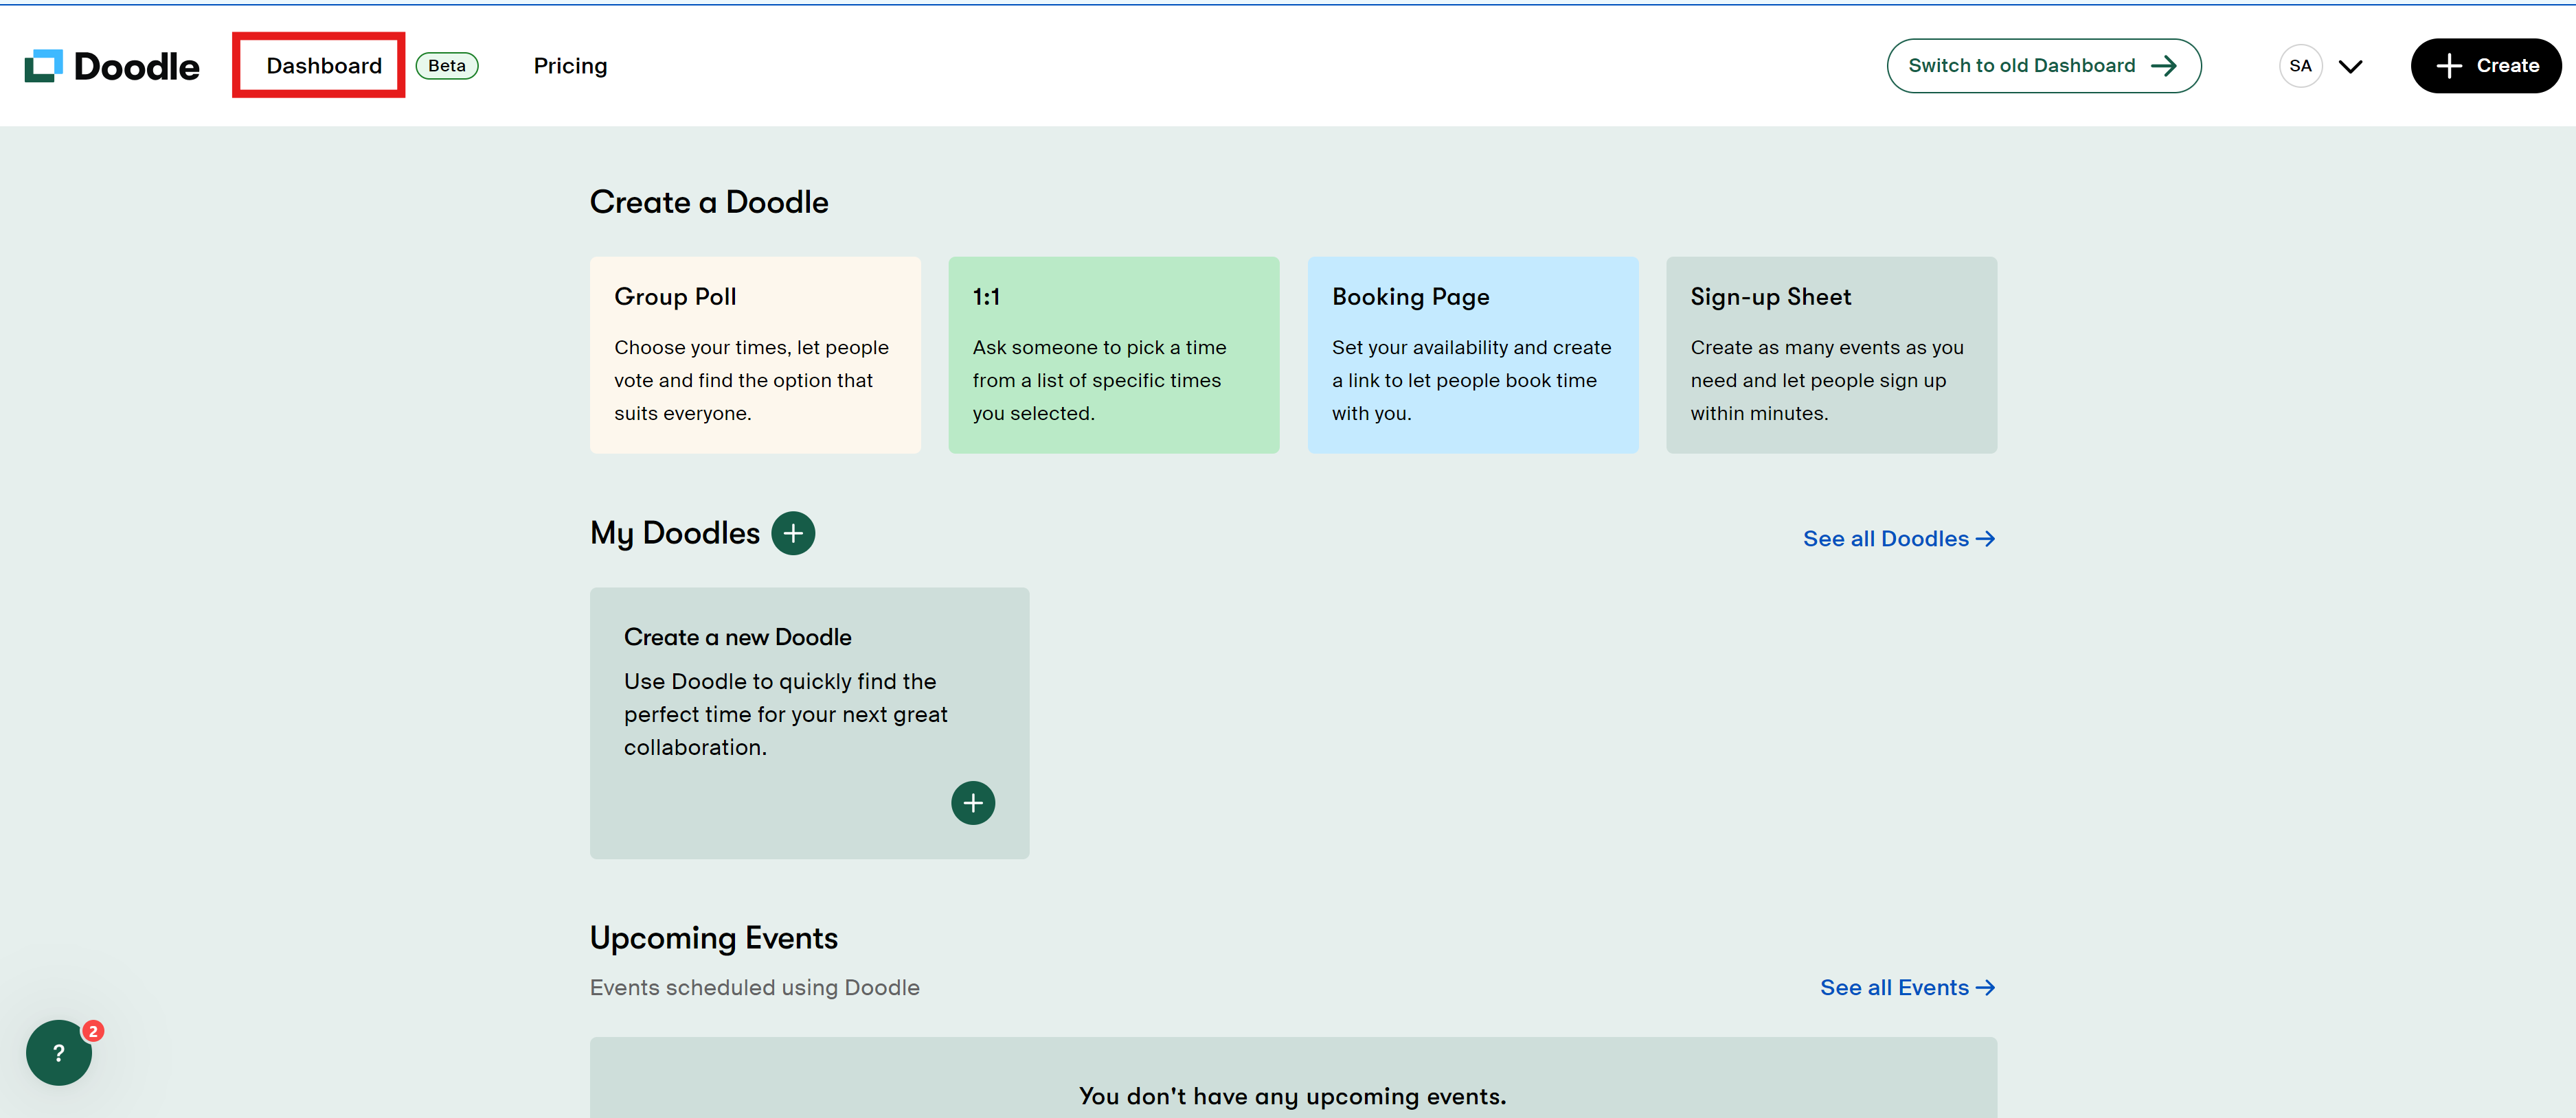This screenshot has width=2576, height=1118.
Task: Click the arrow next to See all Events
Action: pyautogui.click(x=1985, y=987)
